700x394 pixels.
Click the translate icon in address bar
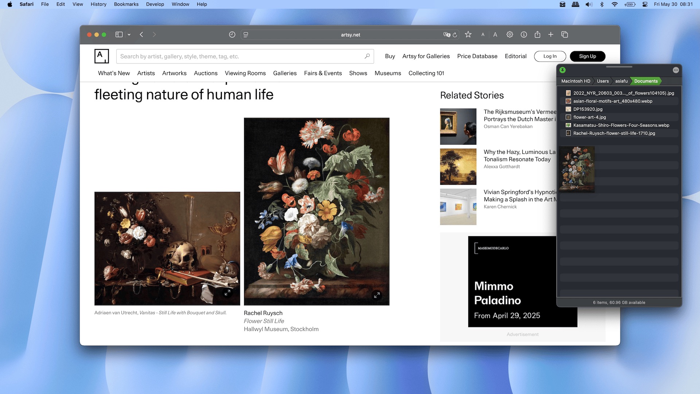[x=446, y=35]
